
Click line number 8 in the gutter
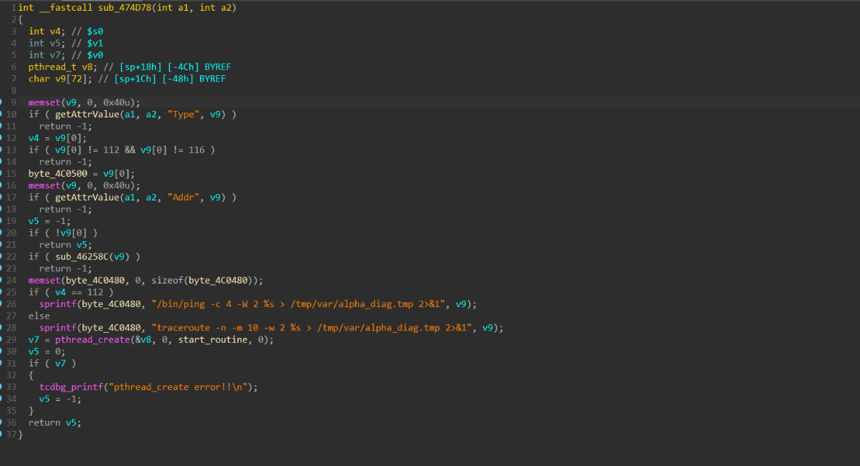(14, 91)
